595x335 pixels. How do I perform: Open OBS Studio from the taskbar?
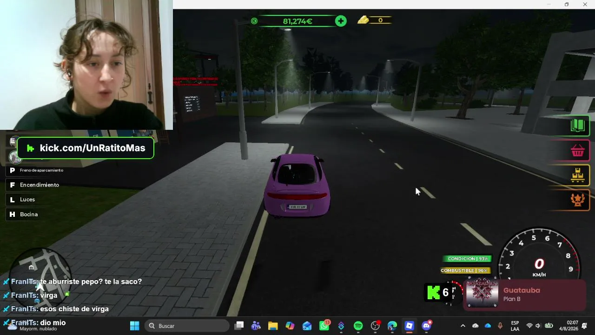tap(375, 326)
